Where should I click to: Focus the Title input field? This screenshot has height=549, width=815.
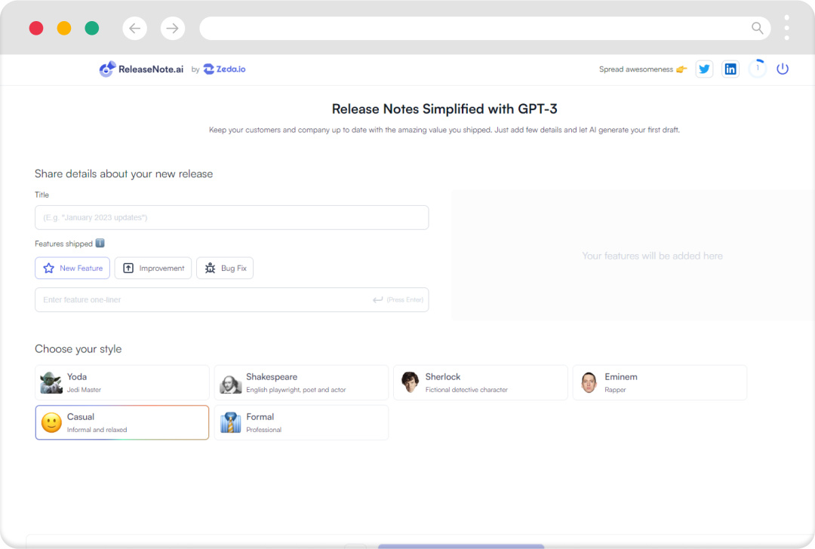click(x=232, y=218)
